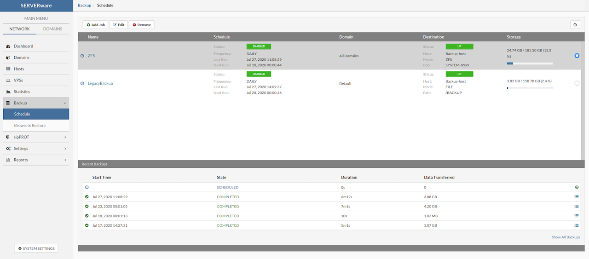Expand the sipPROT submenu arrow
Viewport: 589px width, 259px height.
click(65, 137)
